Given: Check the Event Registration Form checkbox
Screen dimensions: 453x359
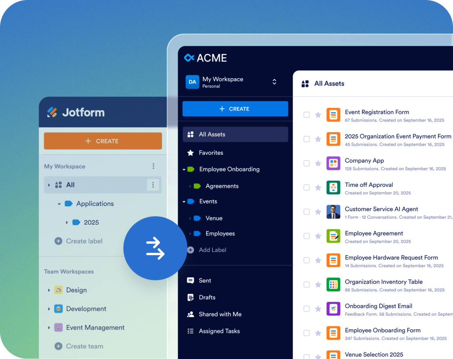Looking at the screenshot, I should click(307, 115).
